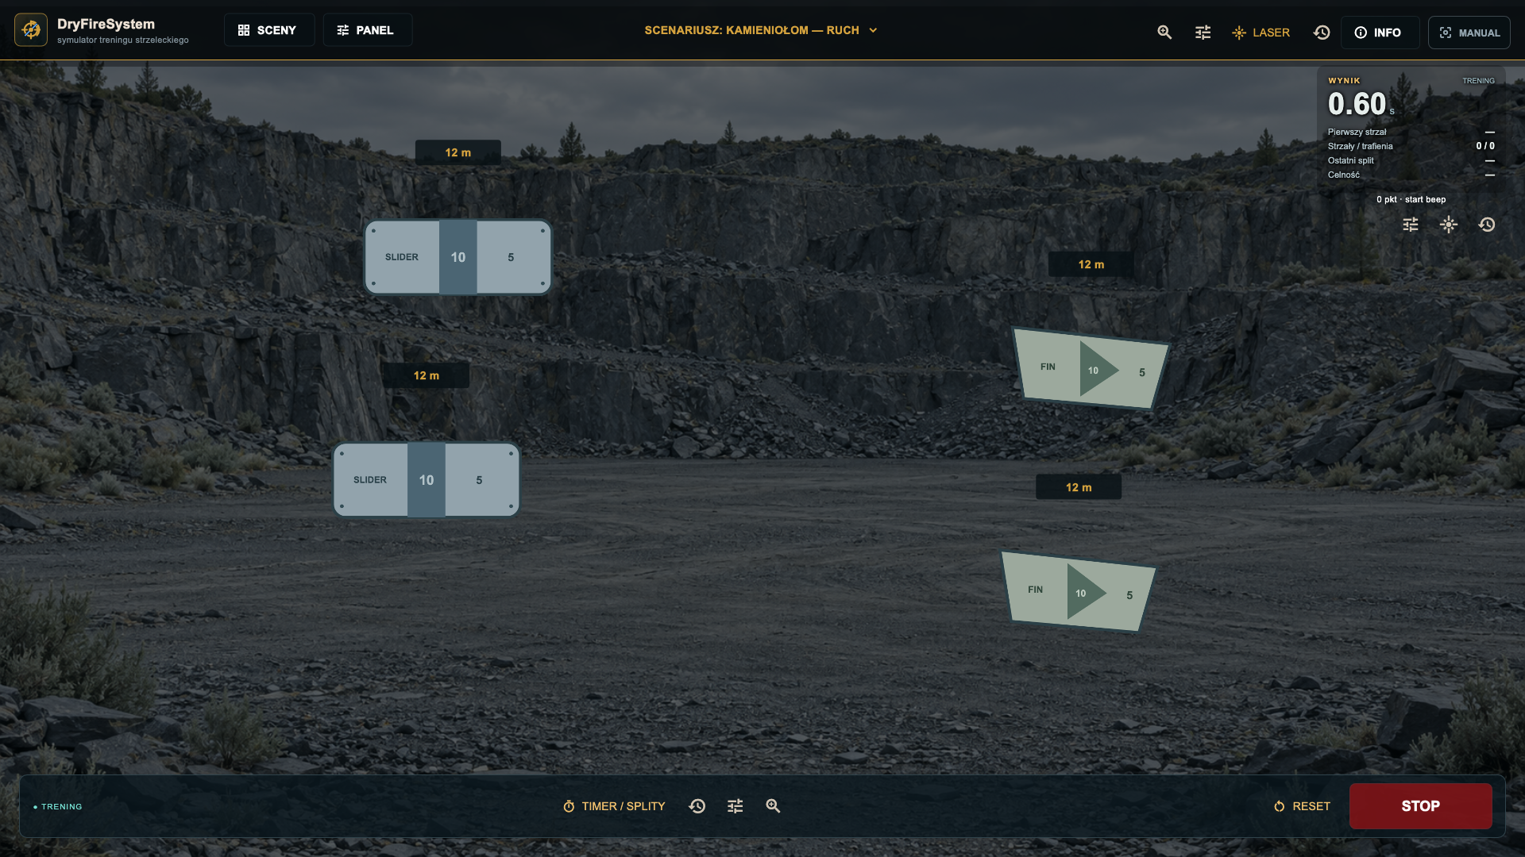Open the history icon in top bar

1322,33
